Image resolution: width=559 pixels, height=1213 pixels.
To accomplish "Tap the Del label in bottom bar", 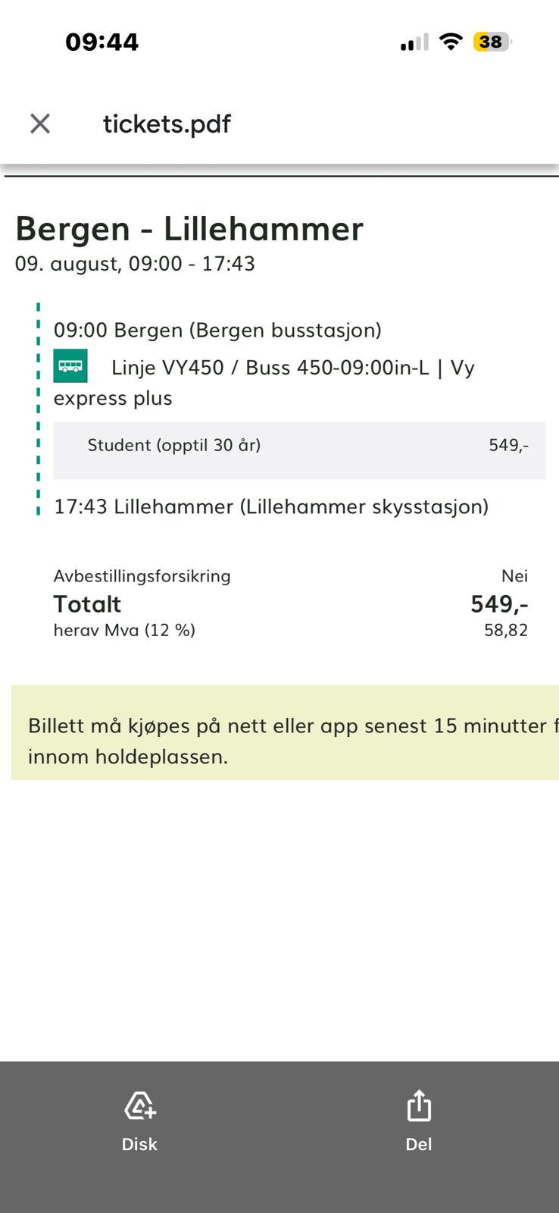I will click(x=419, y=1144).
